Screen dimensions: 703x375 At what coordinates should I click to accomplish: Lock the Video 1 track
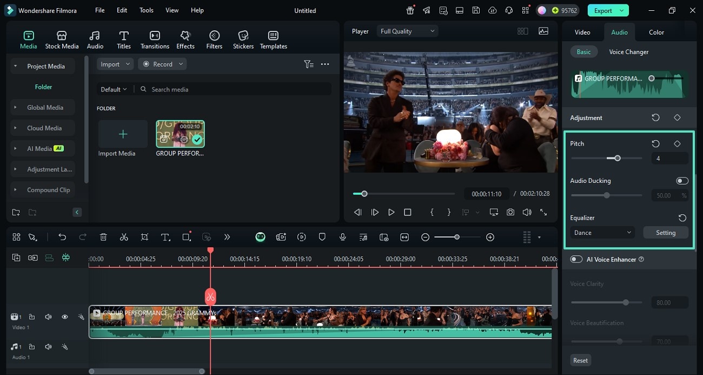point(32,317)
